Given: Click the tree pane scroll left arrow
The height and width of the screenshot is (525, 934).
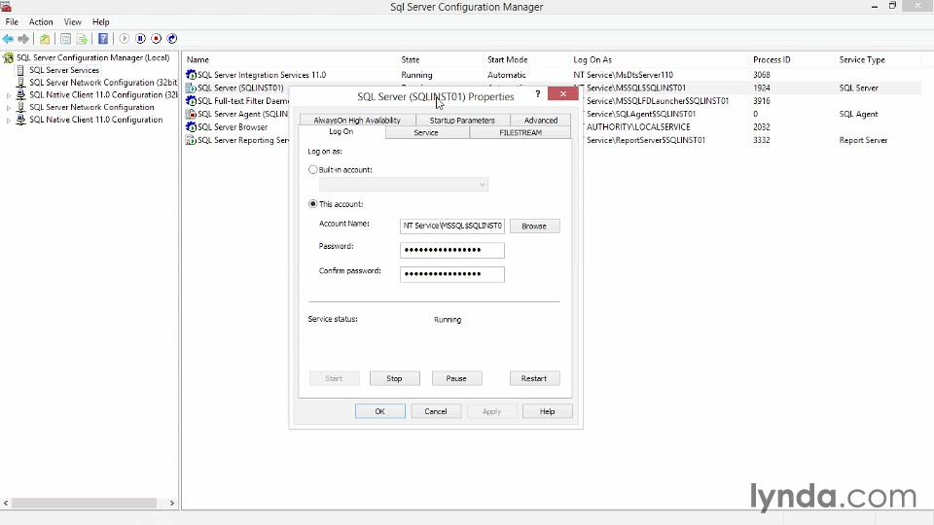Looking at the screenshot, I should tap(6, 503).
